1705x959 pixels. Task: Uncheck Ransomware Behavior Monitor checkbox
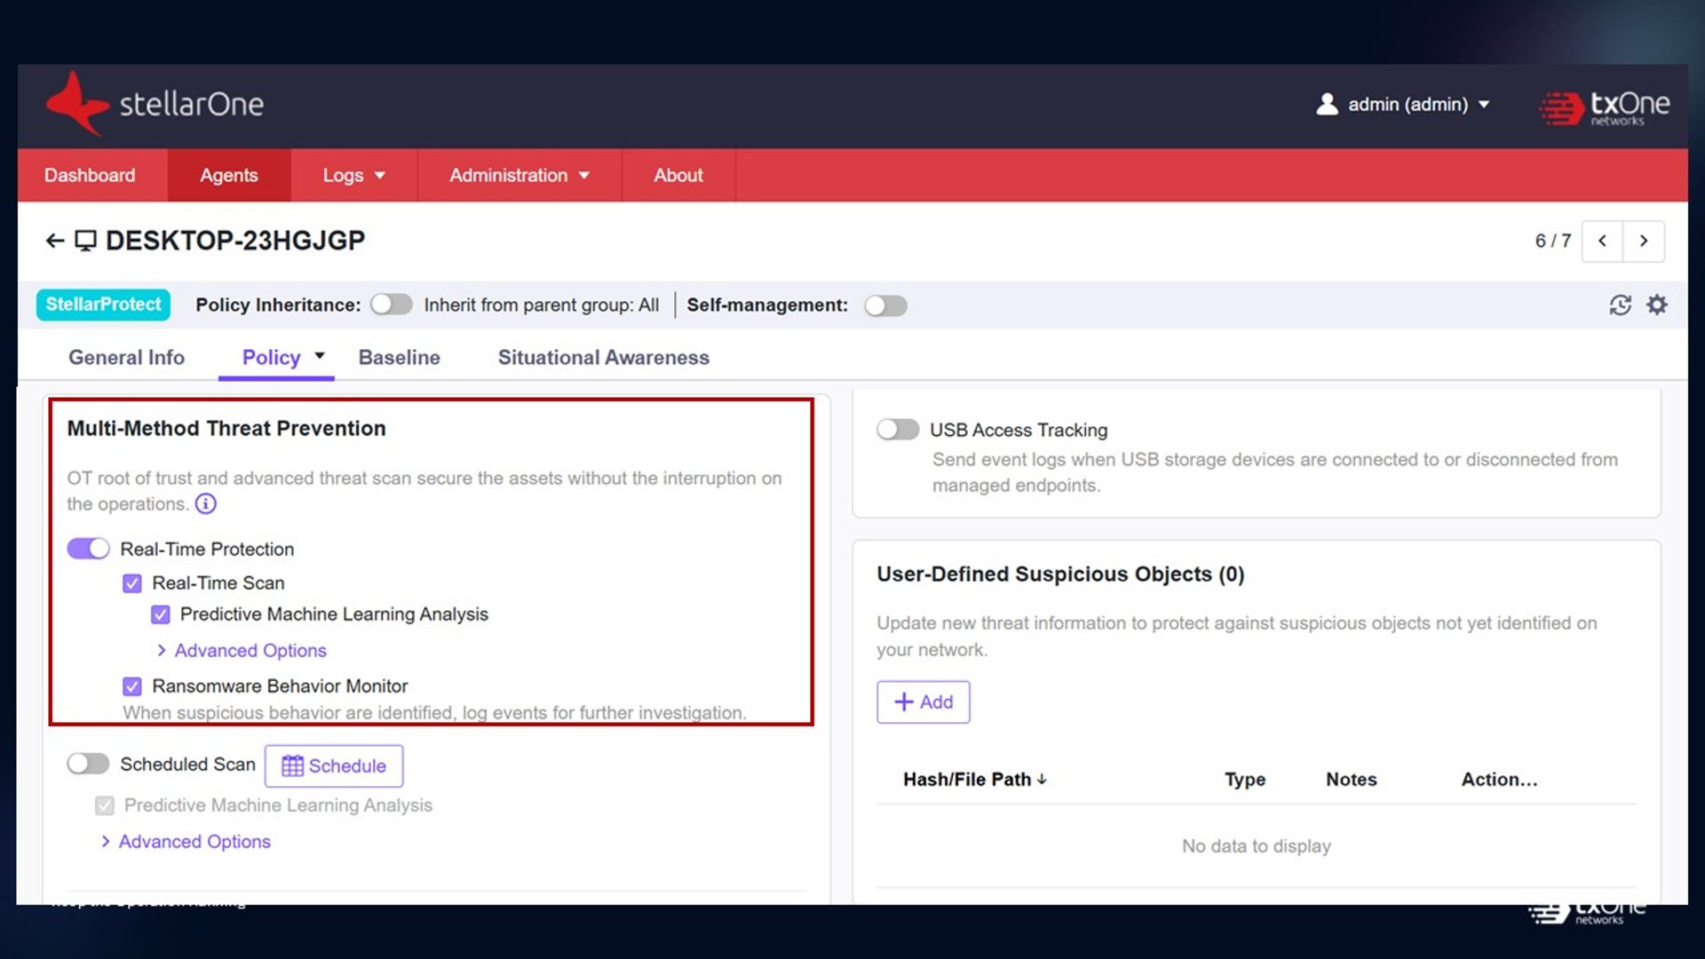(132, 686)
